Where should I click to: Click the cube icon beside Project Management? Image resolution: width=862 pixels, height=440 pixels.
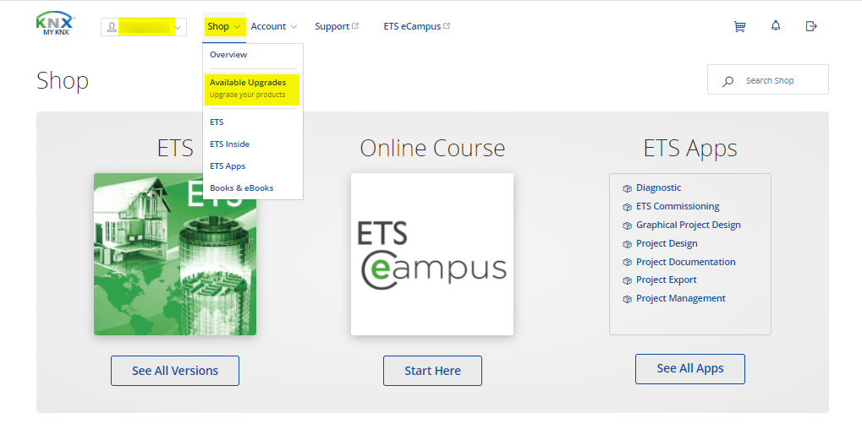tap(627, 299)
